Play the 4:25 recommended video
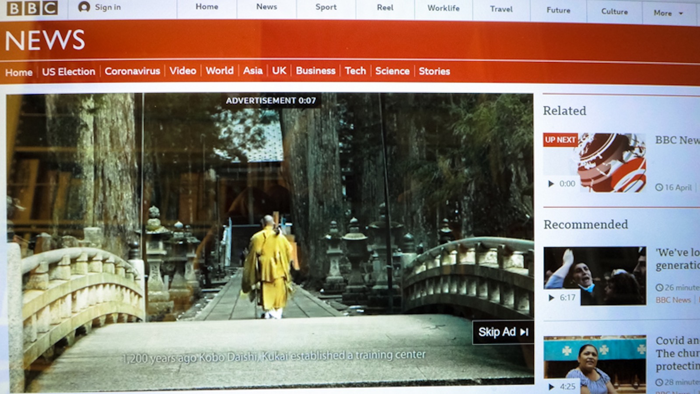Image resolution: width=700 pixels, height=394 pixels. (562, 387)
